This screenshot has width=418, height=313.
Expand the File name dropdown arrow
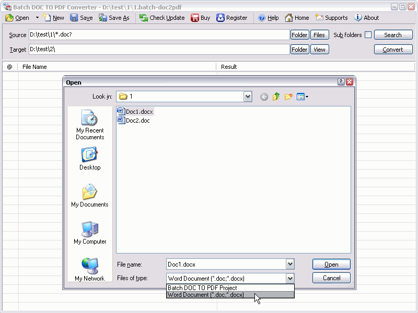[290, 264]
